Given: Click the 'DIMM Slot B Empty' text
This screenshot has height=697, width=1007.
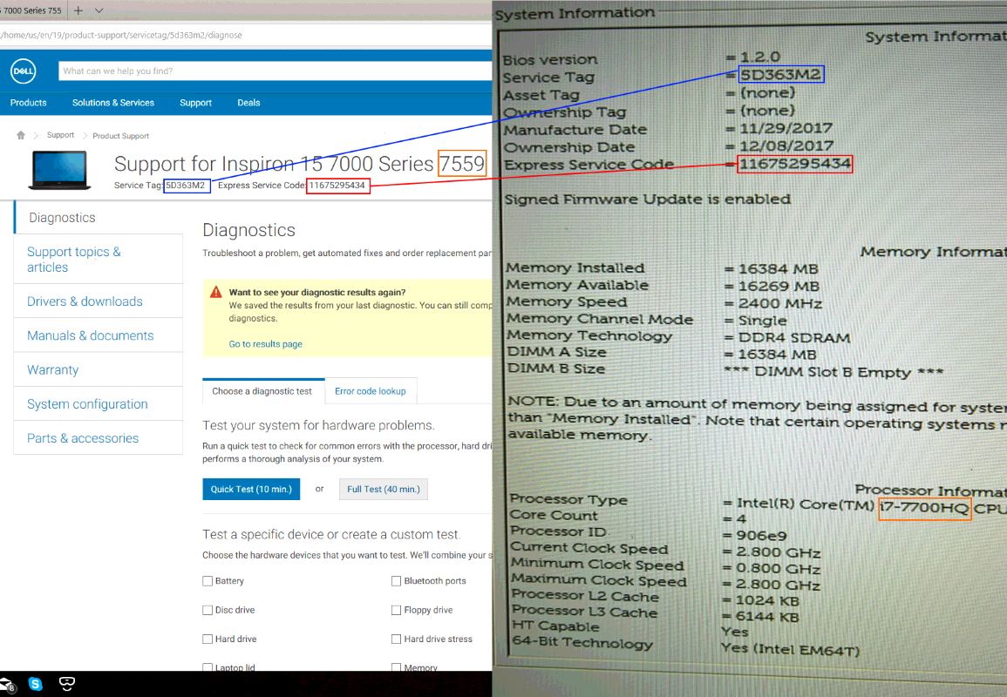Looking at the screenshot, I should pos(833,372).
